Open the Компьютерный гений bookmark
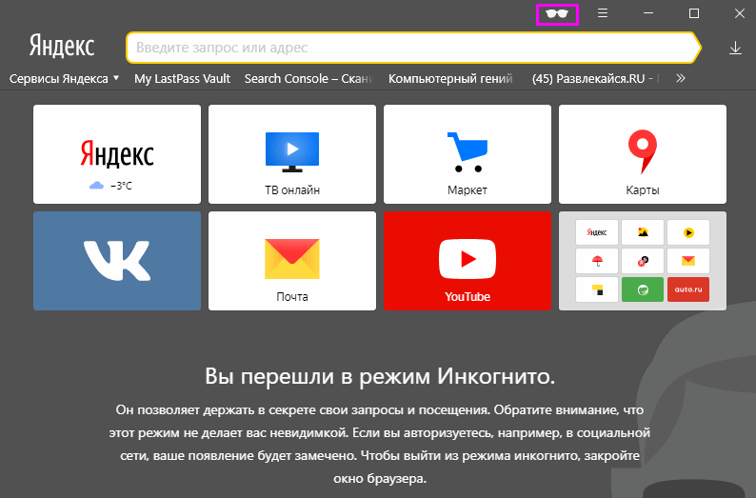This screenshot has height=498, width=756. point(450,79)
